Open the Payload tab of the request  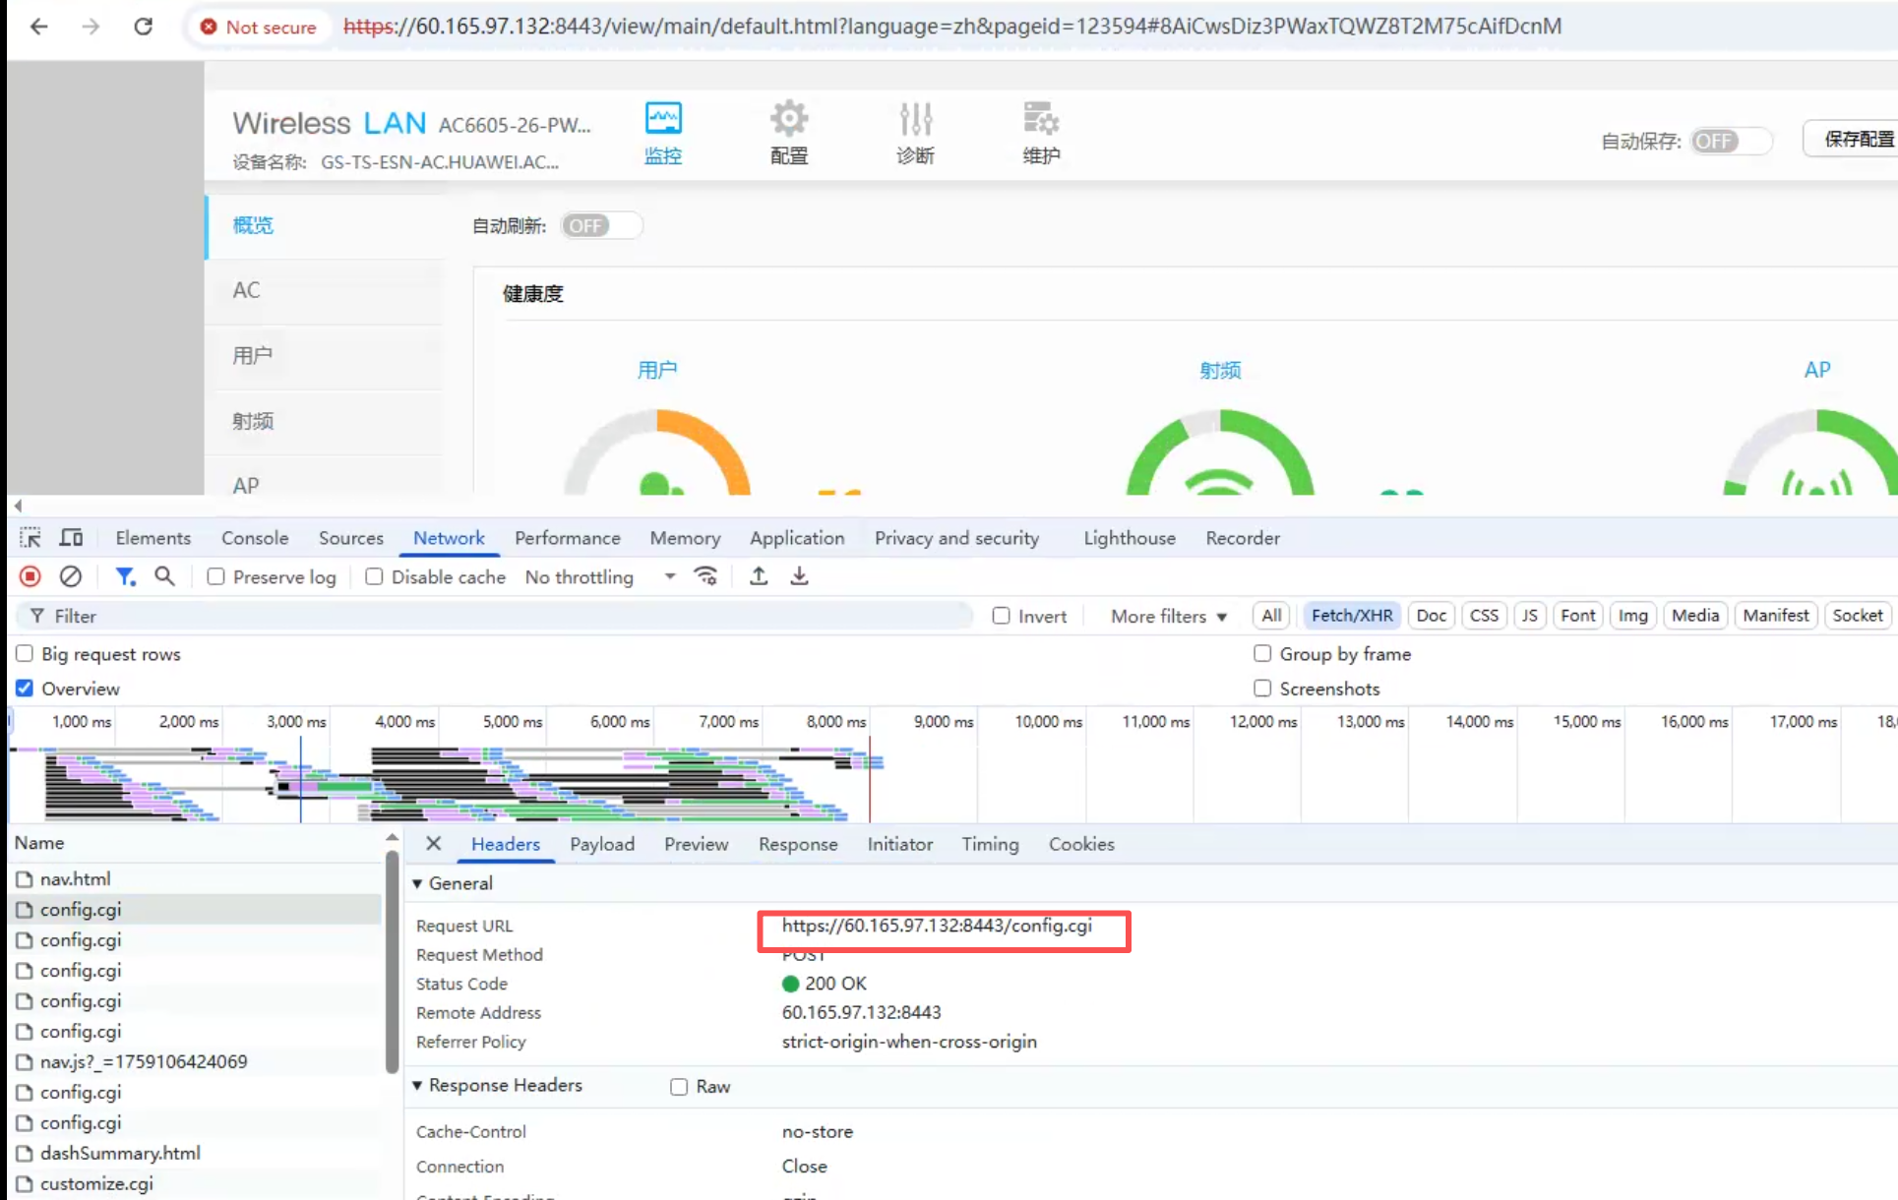(601, 844)
